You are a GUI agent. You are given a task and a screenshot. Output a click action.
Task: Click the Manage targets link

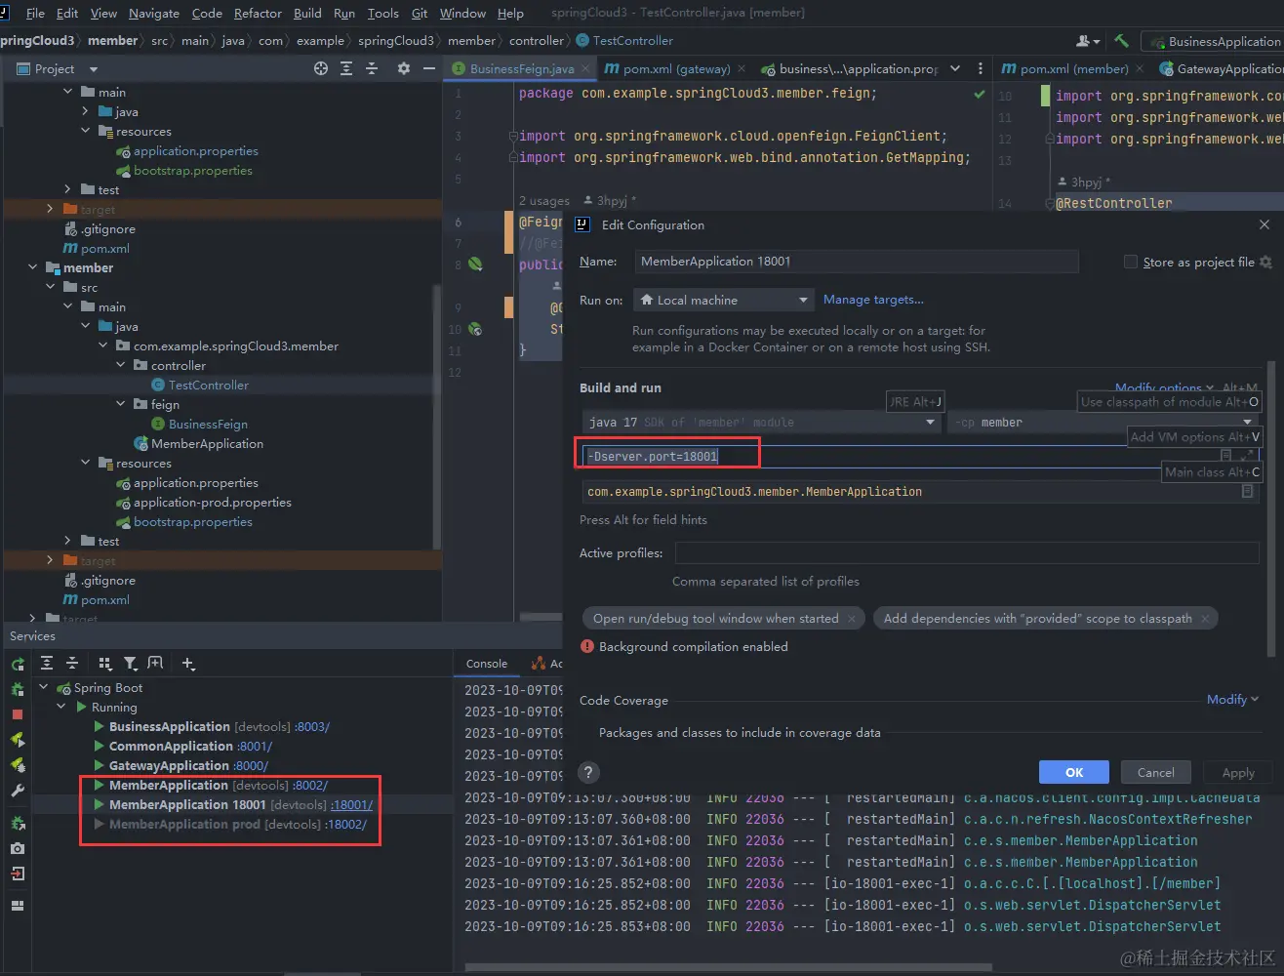873,300
